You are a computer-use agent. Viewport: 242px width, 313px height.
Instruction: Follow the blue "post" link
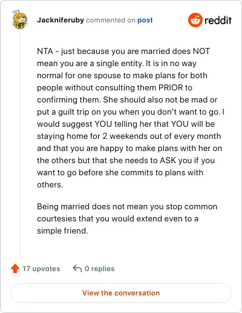pyautogui.click(x=145, y=20)
